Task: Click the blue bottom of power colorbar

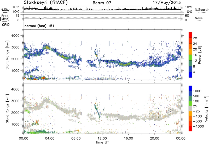Action: pos(190,75)
